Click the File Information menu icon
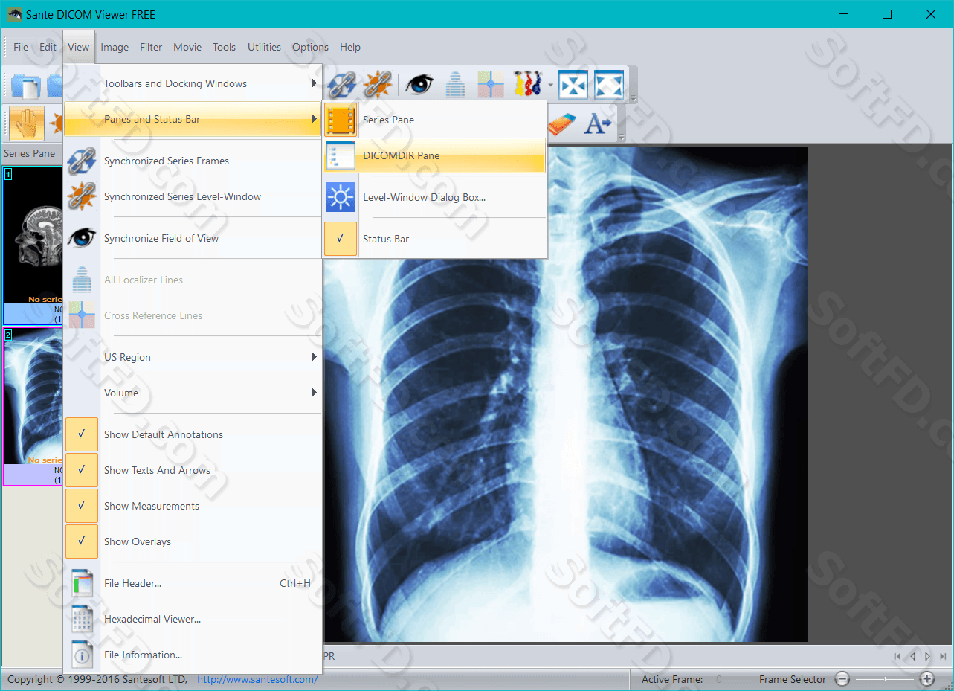 (x=82, y=655)
